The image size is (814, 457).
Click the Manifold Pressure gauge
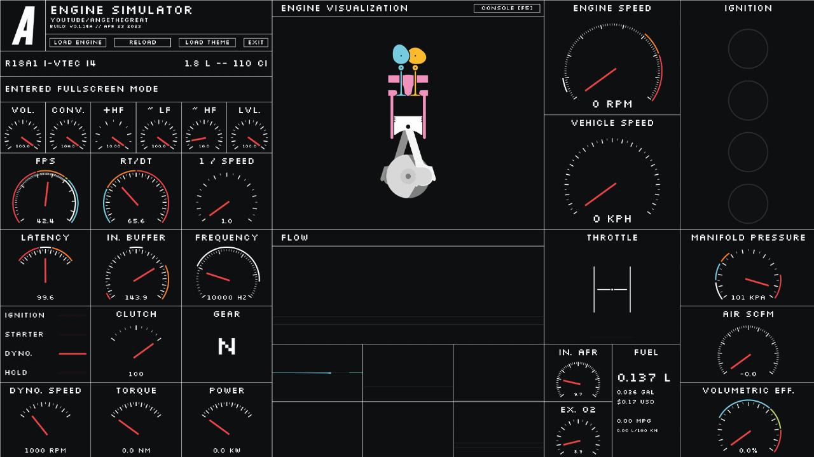click(x=748, y=276)
